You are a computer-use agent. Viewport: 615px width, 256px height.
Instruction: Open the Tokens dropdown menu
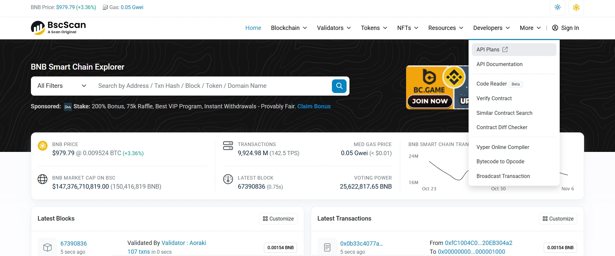point(374,28)
